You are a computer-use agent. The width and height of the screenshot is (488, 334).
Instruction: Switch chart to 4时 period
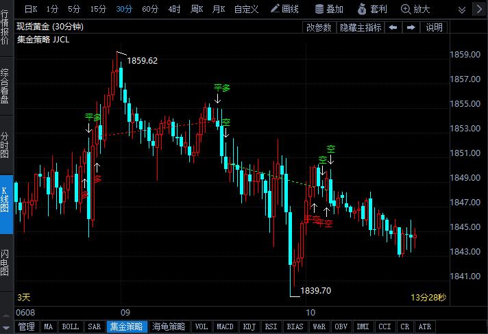coord(174,10)
